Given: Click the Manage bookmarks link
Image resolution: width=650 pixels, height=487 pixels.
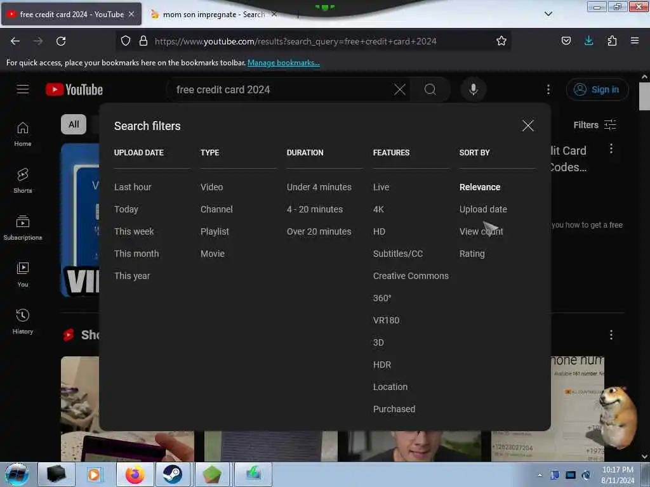Looking at the screenshot, I should 284,63.
